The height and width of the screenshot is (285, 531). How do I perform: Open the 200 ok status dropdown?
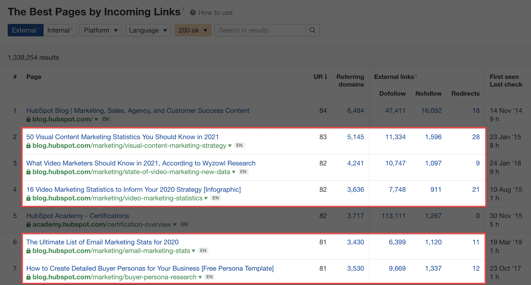(193, 30)
